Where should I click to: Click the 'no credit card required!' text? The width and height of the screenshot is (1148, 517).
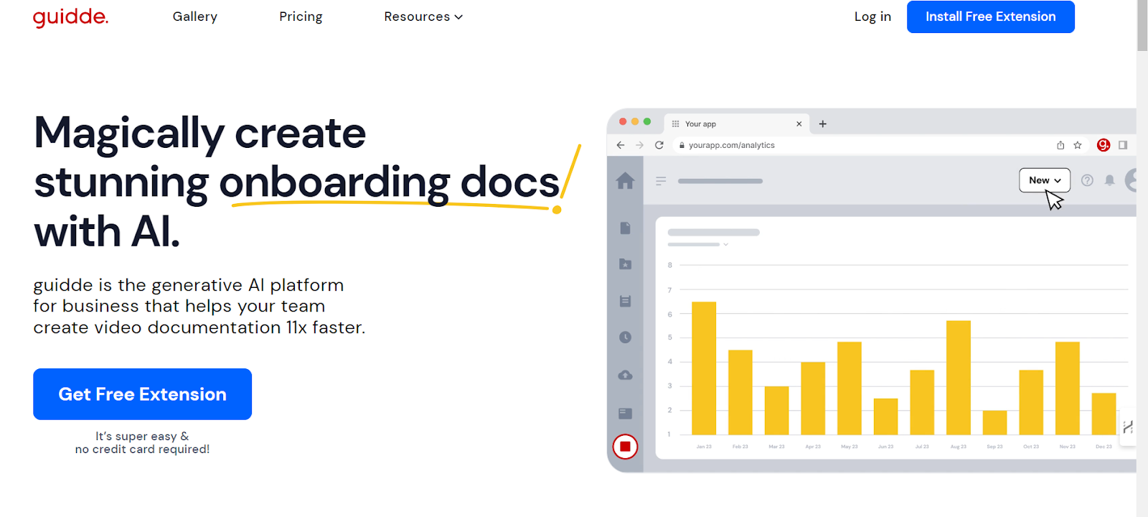pyautogui.click(x=142, y=450)
